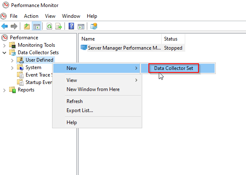Open Help via the blue question mark icon

pyautogui.click(x=71, y=26)
